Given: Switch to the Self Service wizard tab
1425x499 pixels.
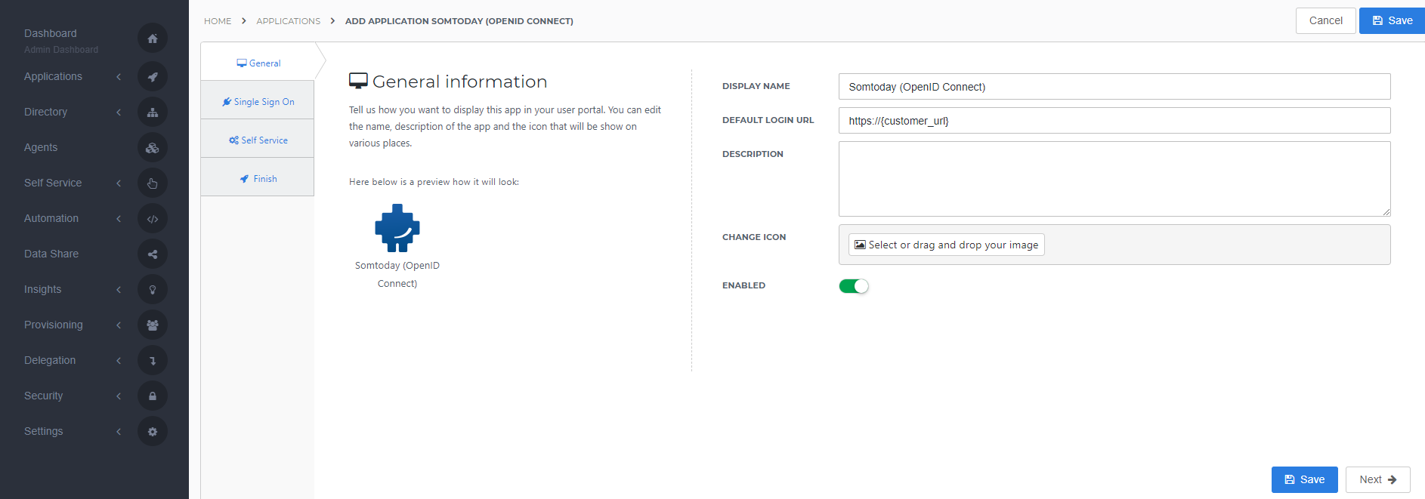Looking at the screenshot, I should 258,140.
